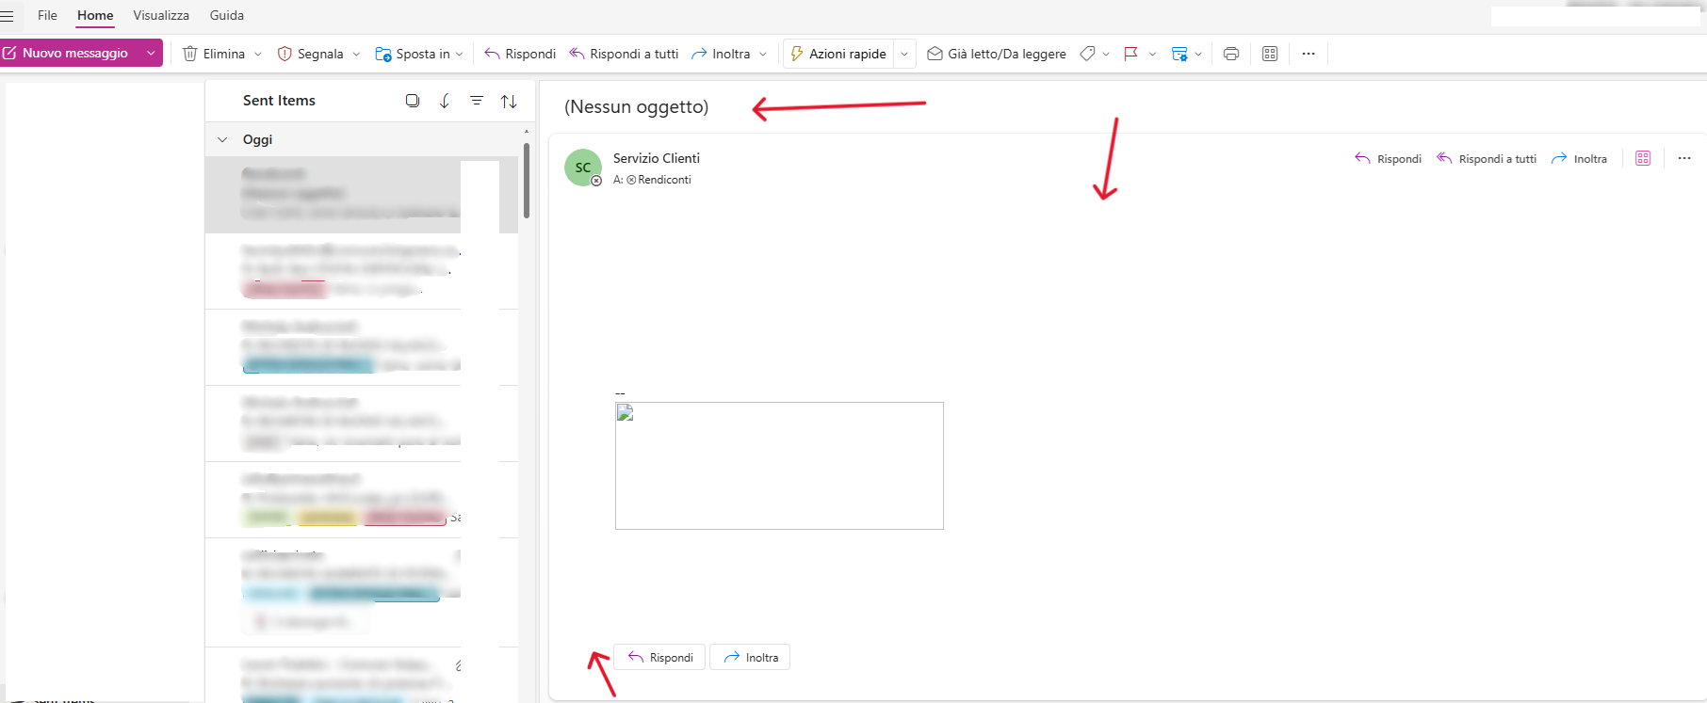Click the Elimina trash icon
The image size is (1707, 703).
tap(189, 54)
